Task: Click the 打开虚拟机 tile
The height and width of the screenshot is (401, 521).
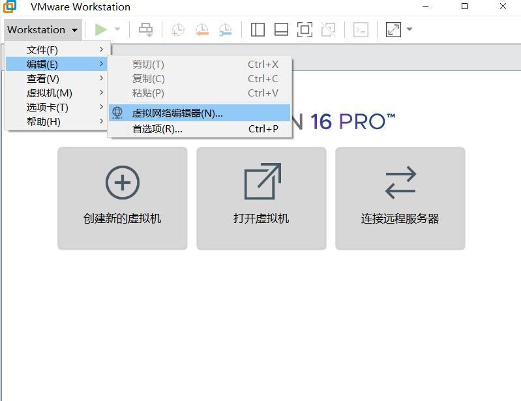Action: [261, 198]
